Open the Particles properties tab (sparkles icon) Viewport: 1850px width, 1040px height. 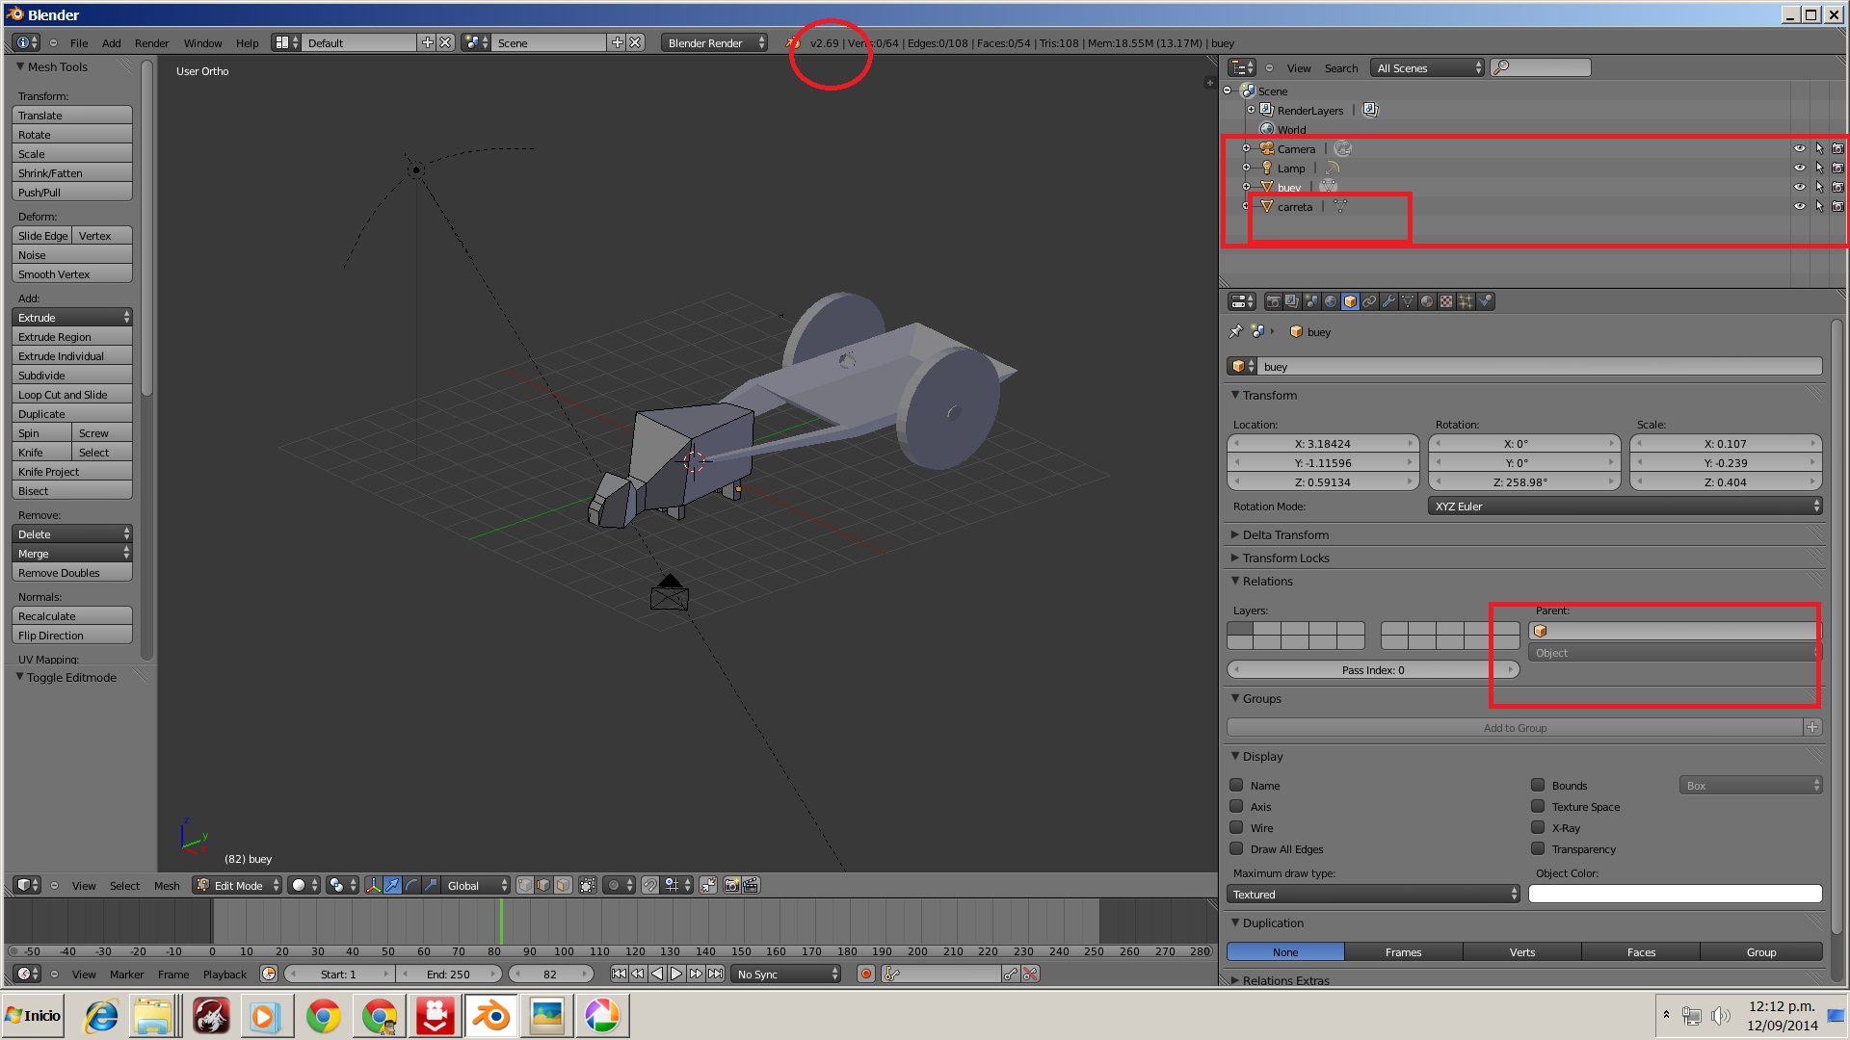pyautogui.click(x=1466, y=301)
